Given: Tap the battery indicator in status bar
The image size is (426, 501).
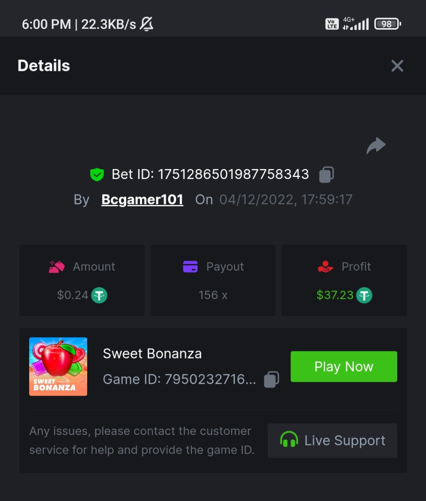Looking at the screenshot, I should click(x=387, y=24).
